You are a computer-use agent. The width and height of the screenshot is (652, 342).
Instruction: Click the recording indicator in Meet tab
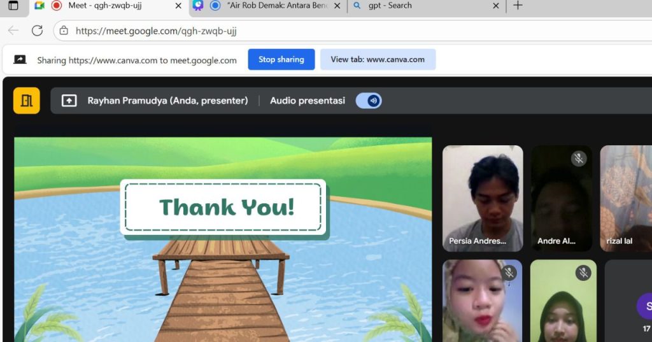click(57, 5)
